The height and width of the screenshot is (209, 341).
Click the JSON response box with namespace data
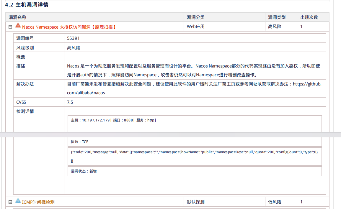(x=194, y=156)
